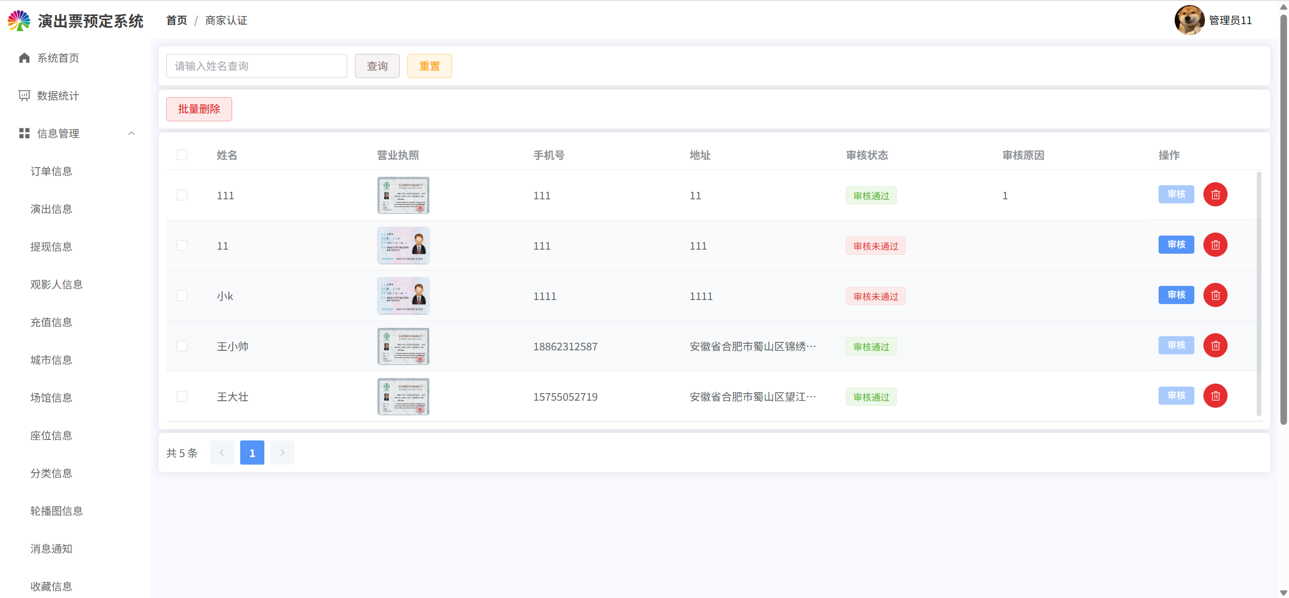Go to the previous page using the left arrow

click(x=222, y=453)
